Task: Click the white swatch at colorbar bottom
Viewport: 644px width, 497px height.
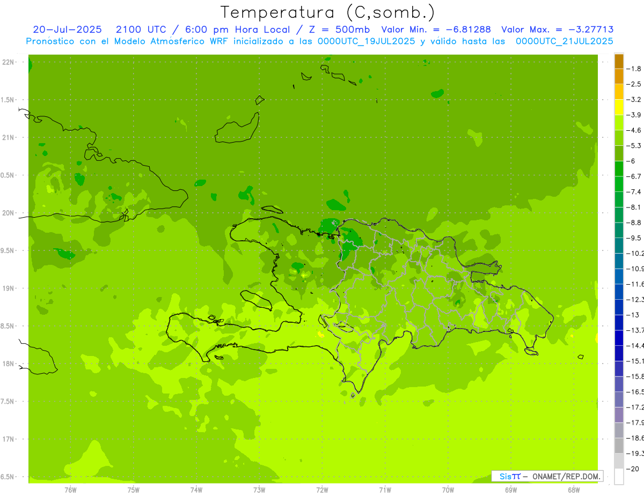Action: coord(619,477)
